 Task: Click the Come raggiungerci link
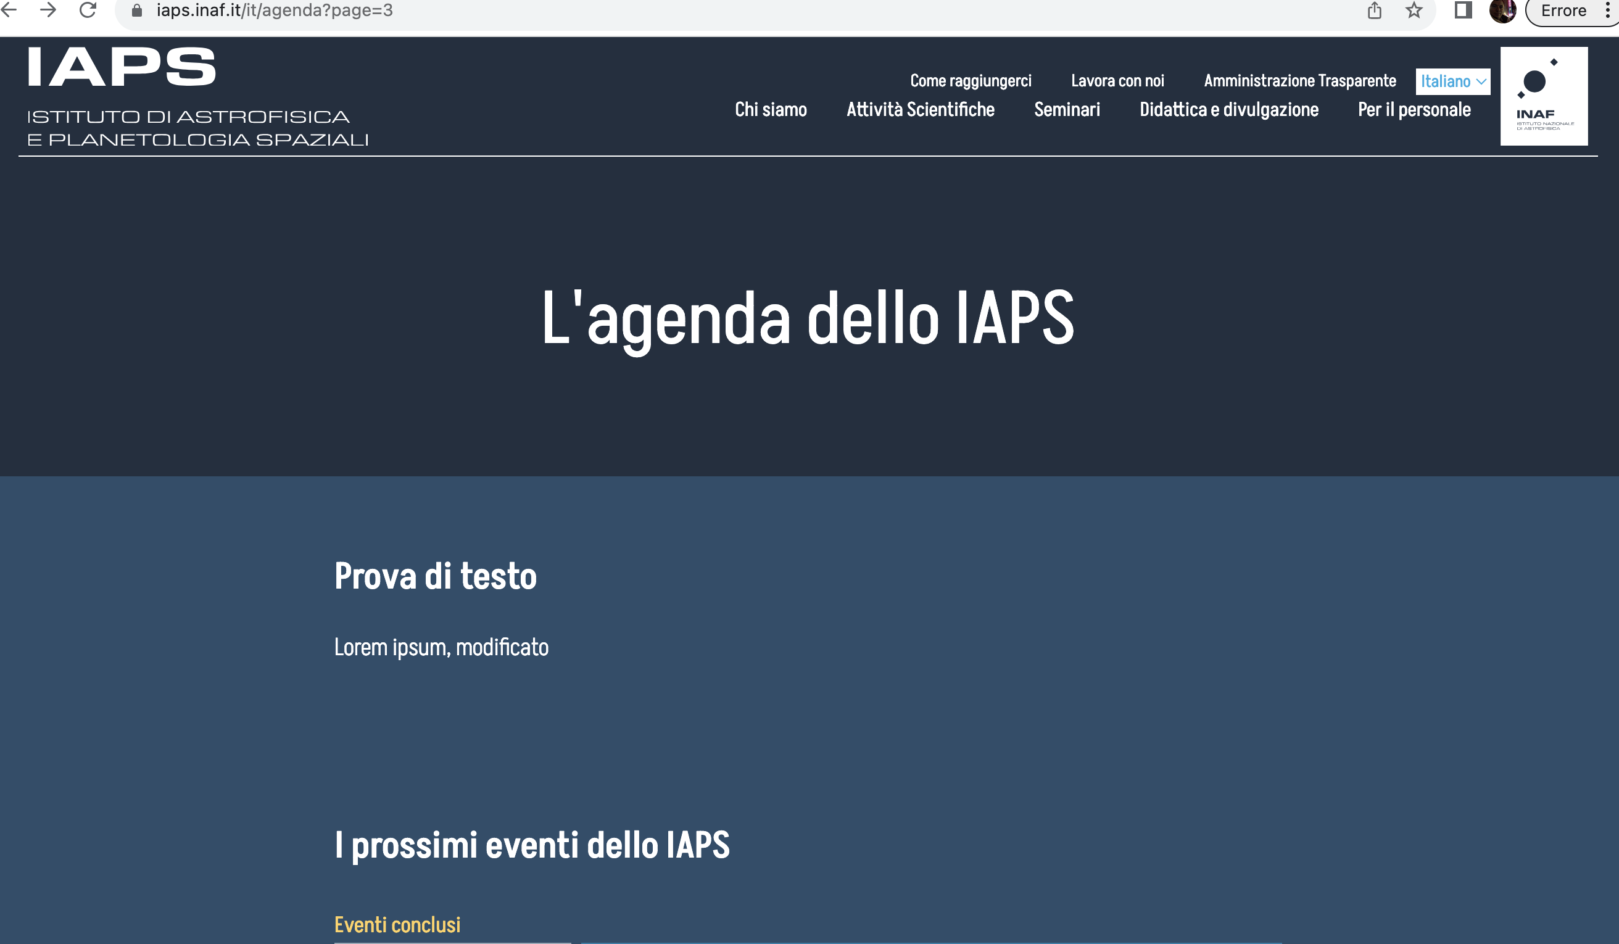(x=970, y=81)
